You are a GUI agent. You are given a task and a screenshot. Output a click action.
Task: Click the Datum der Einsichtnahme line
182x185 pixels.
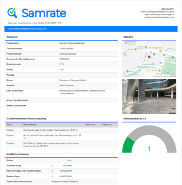point(35,23)
